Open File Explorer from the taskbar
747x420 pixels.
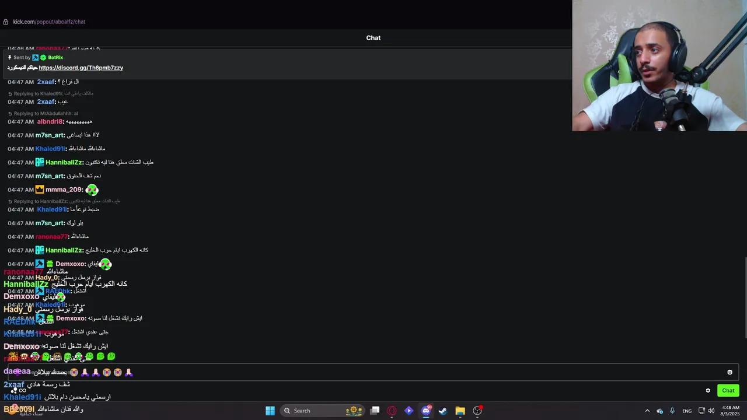click(x=460, y=411)
